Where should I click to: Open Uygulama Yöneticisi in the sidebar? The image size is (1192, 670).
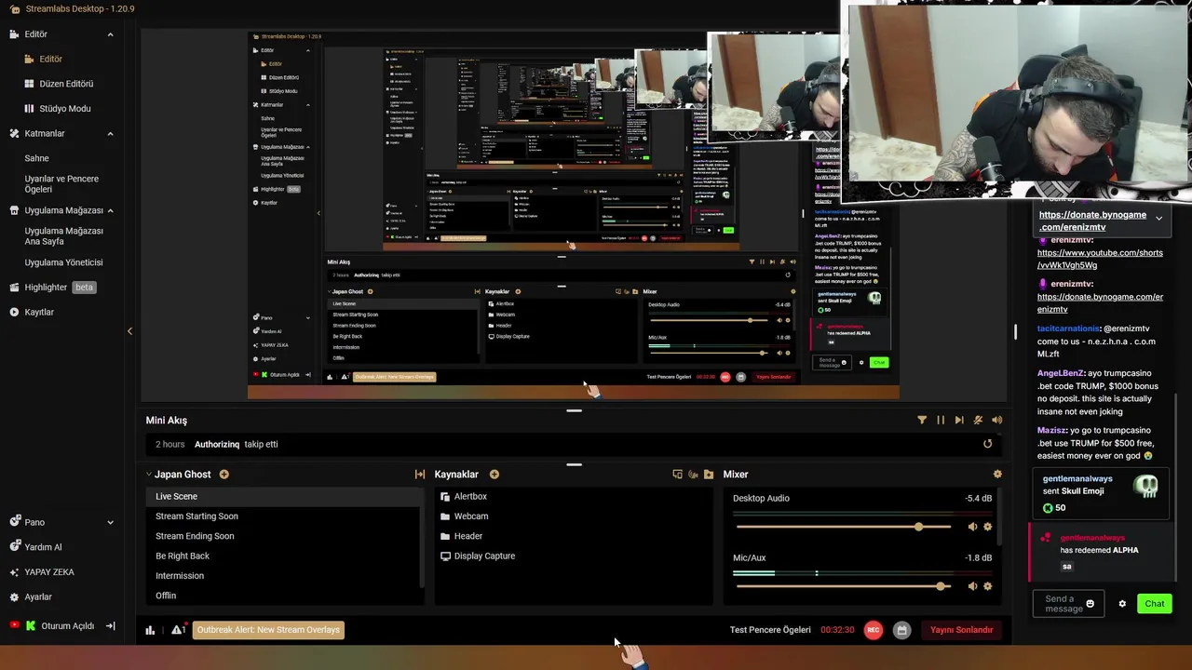[63, 262]
